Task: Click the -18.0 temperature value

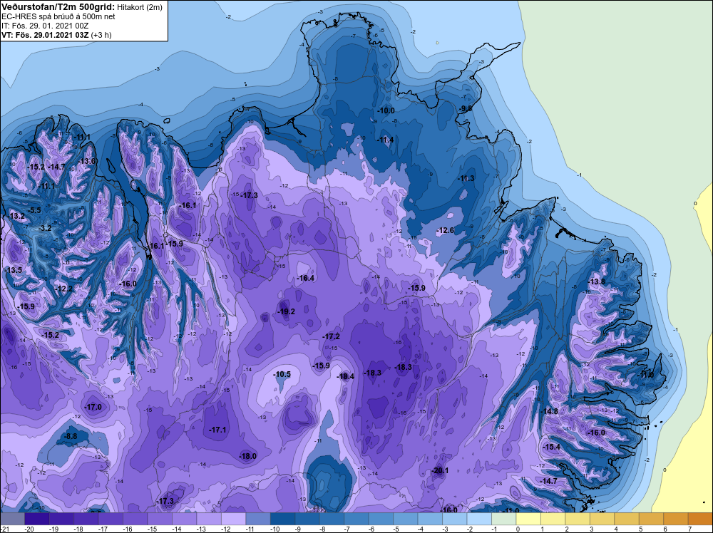Action: [248, 456]
